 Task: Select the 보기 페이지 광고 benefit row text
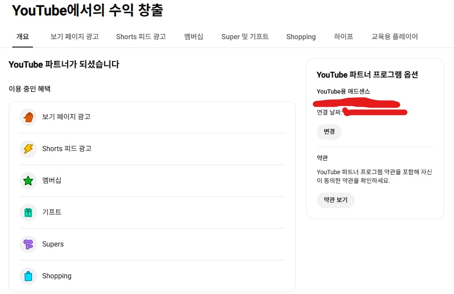(66, 117)
